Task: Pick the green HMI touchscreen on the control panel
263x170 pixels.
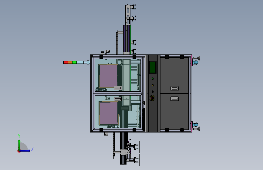Action: [153, 67]
